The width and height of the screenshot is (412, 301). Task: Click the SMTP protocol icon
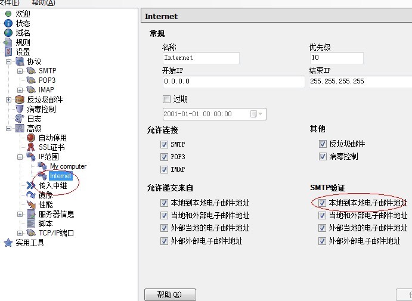(x=31, y=71)
